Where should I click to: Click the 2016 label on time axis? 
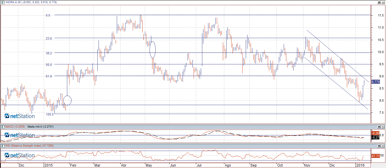pyautogui.click(x=360, y=166)
